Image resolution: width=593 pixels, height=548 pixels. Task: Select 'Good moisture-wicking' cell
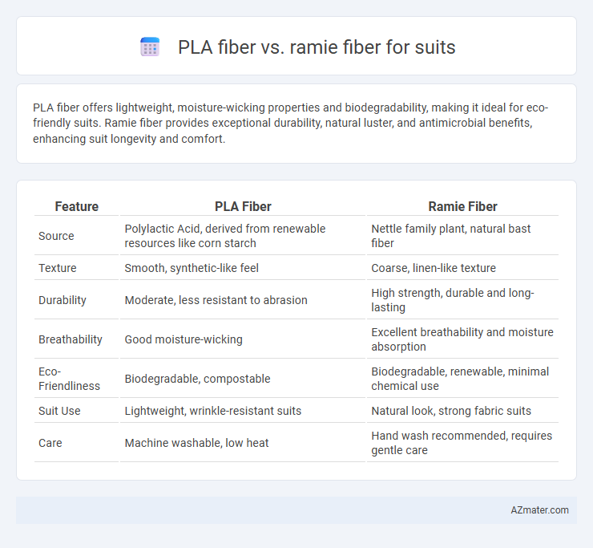[243, 339]
